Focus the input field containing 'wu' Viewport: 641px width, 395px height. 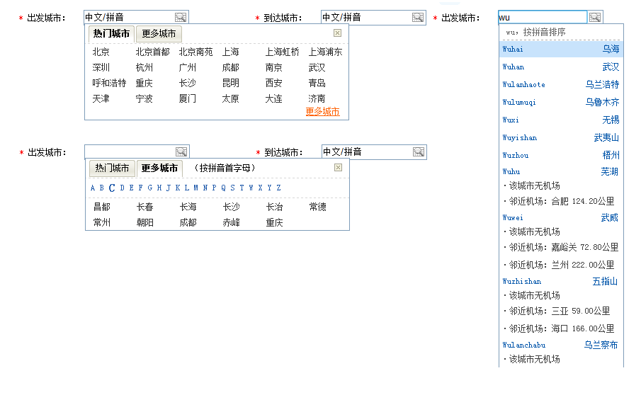pyautogui.click(x=543, y=17)
